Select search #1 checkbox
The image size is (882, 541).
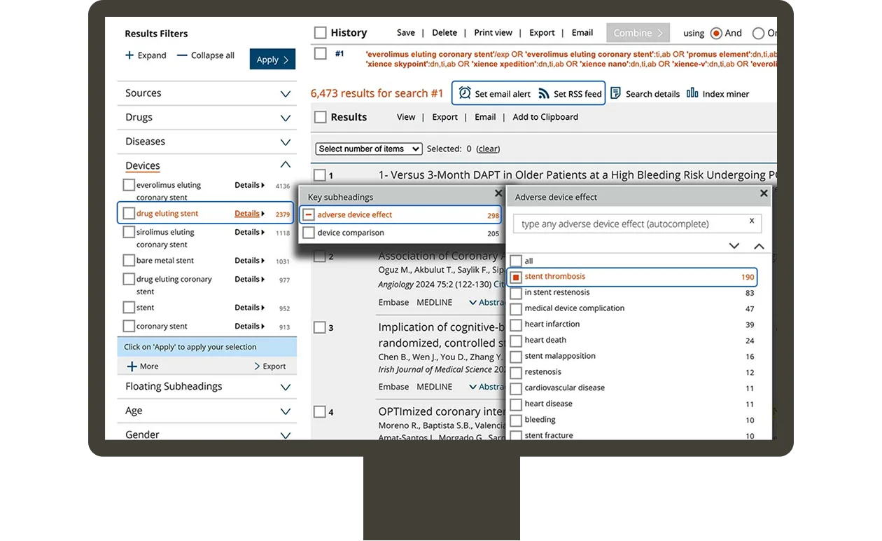tap(321, 53)
